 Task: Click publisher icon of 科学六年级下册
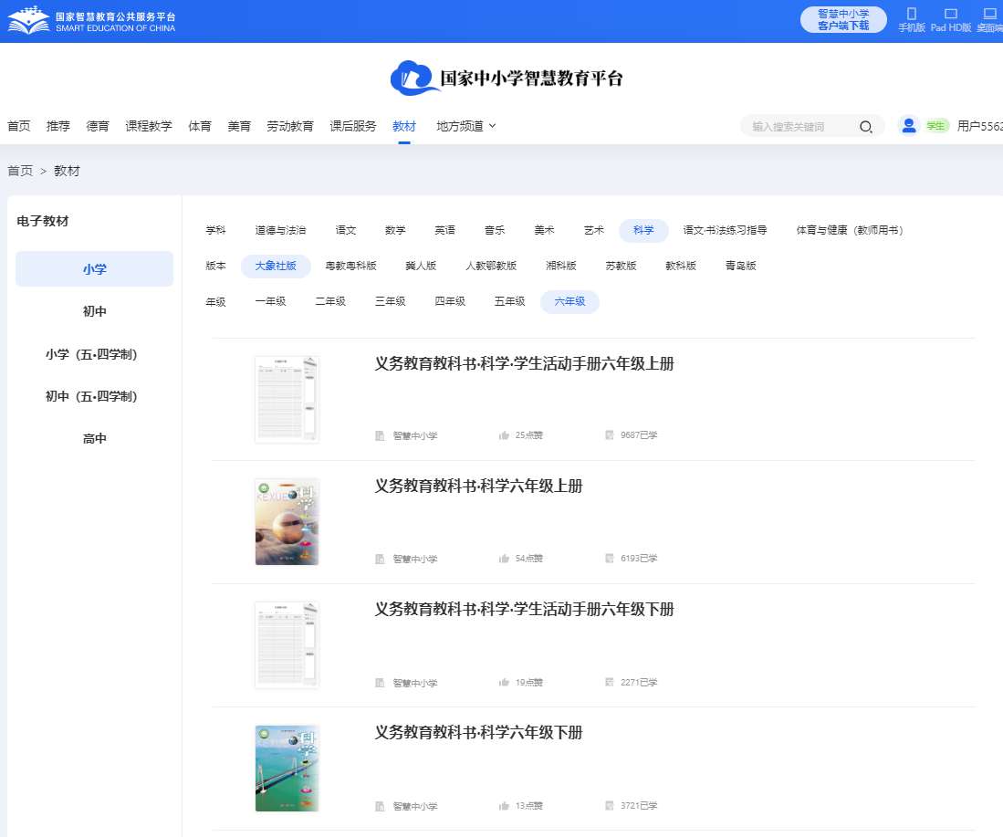(x=380, y=806)
